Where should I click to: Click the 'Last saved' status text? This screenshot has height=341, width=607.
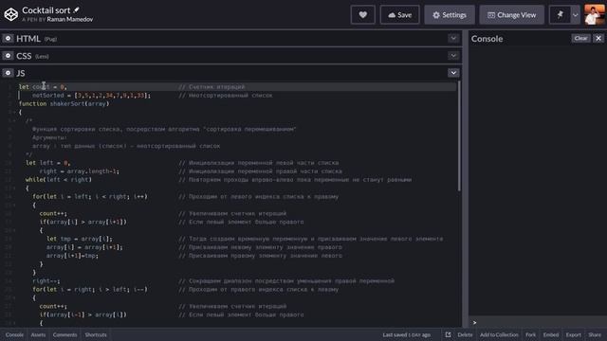pos(407,334)
